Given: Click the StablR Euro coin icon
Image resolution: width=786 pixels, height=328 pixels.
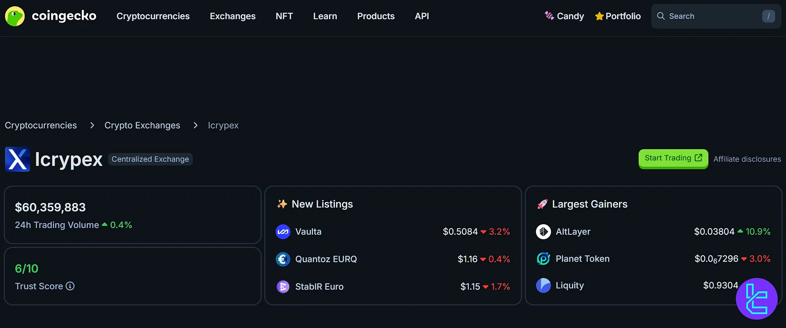Looking at the screenshot, I should pyautogui.click(x=283, y=287).
